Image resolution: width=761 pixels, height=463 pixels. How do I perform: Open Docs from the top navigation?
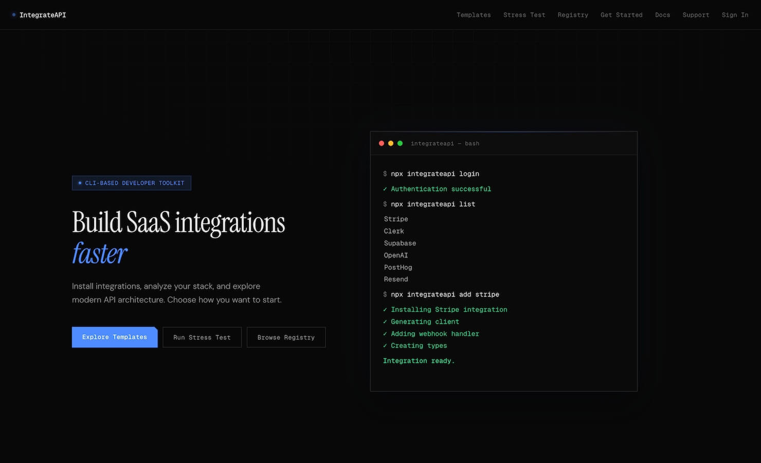(662, 15)
